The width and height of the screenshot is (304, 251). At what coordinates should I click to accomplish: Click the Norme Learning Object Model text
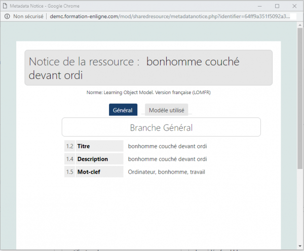148,93
